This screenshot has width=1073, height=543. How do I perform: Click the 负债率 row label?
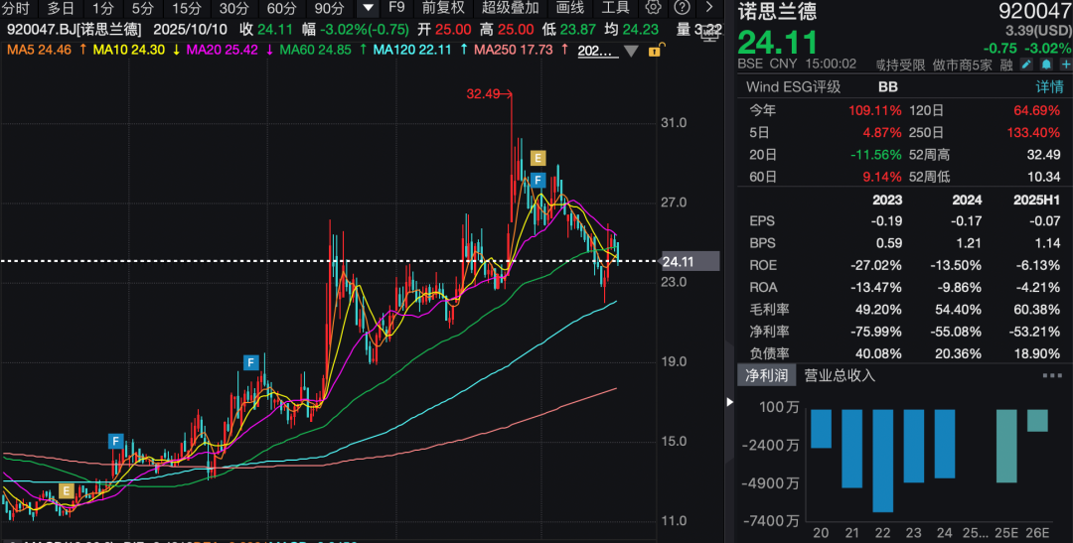[769, 353]
